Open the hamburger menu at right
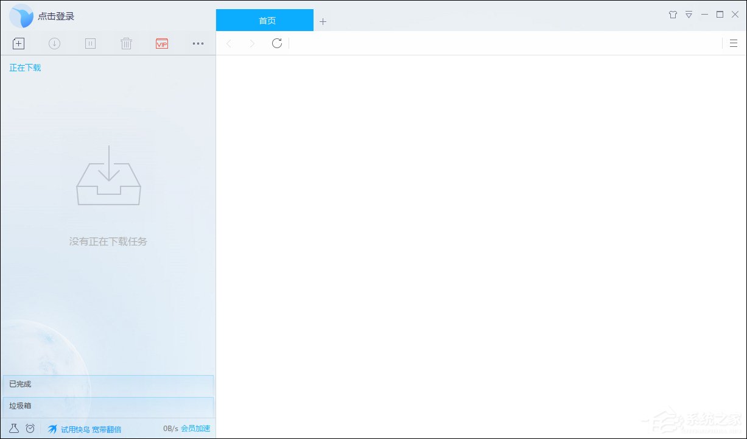The width and height of the screenshot is (747, 439). tap(734, 43)
